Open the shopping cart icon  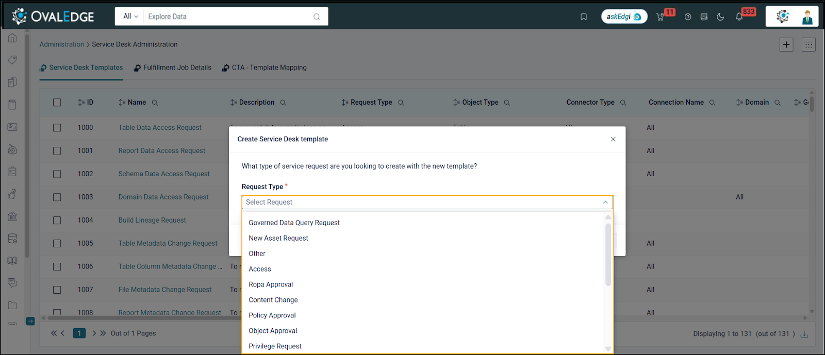click(x=660, y=17)
